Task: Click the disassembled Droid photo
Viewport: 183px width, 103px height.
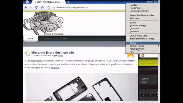Action: pos(82,86)
